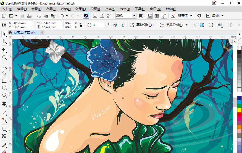Open the 编辑(E) menu
Screen dimensions: 242x153
coord(22,9)
